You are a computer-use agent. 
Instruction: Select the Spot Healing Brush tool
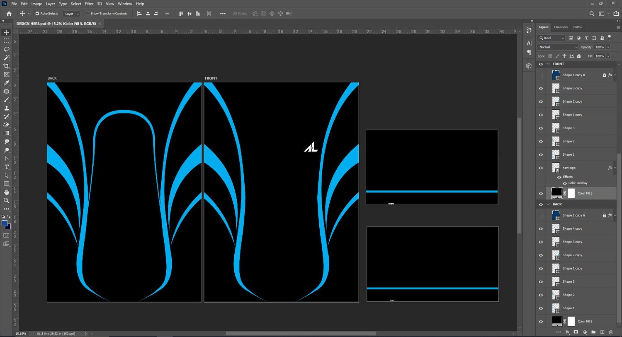click(x=7, y=91)
